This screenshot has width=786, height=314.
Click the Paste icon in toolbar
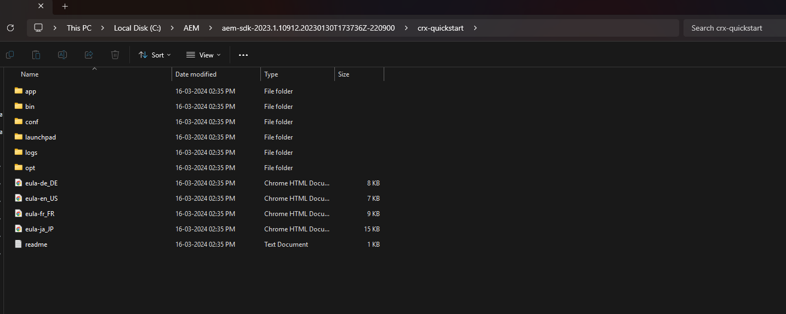(x=36, y=55)
